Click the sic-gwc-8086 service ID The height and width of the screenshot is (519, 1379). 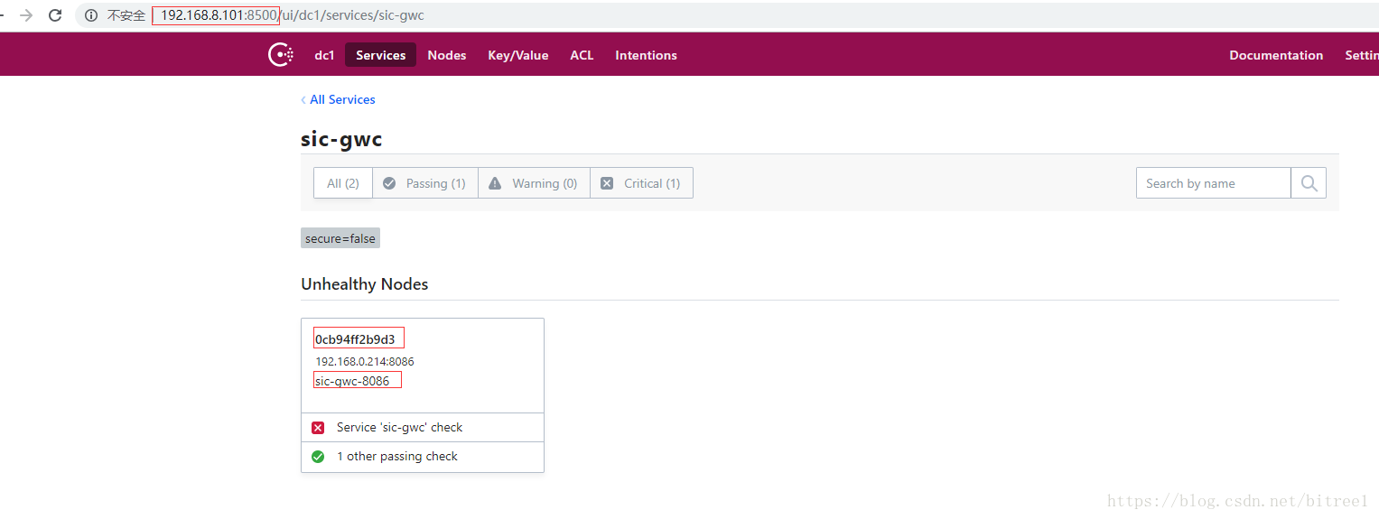click(352, 381)
